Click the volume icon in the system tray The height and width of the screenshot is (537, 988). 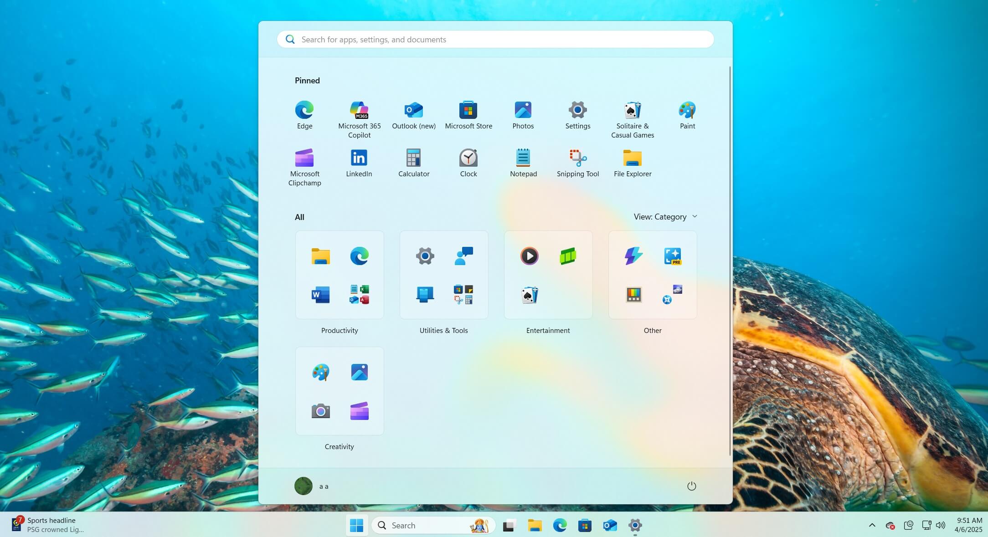[941, 525]
